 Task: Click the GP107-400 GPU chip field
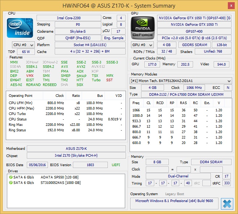pyautogui.click(x=194, y=32)
